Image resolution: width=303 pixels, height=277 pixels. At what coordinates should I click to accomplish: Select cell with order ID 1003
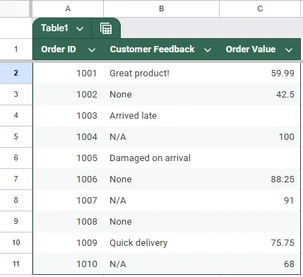tap(68, 116)
